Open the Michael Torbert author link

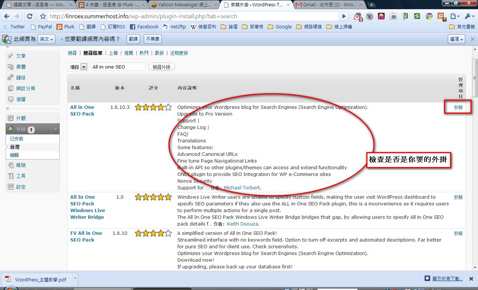242,187
